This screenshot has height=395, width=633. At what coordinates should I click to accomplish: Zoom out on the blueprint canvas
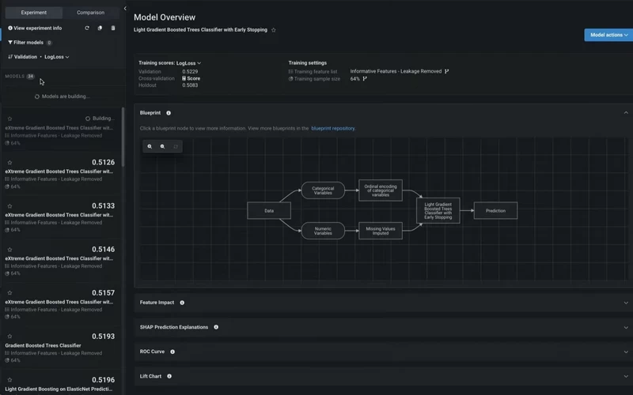(x=162, y=147)
